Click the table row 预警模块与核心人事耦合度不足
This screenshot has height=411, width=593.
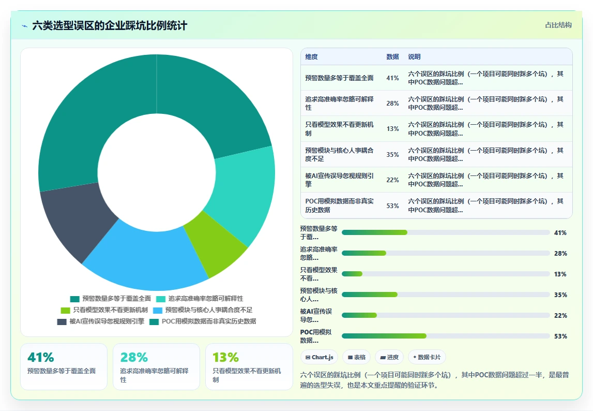pyautogui.click(x=436, y=155)
